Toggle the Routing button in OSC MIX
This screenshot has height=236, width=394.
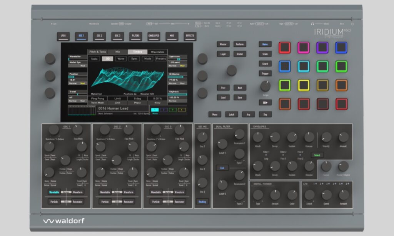point(202,202)
